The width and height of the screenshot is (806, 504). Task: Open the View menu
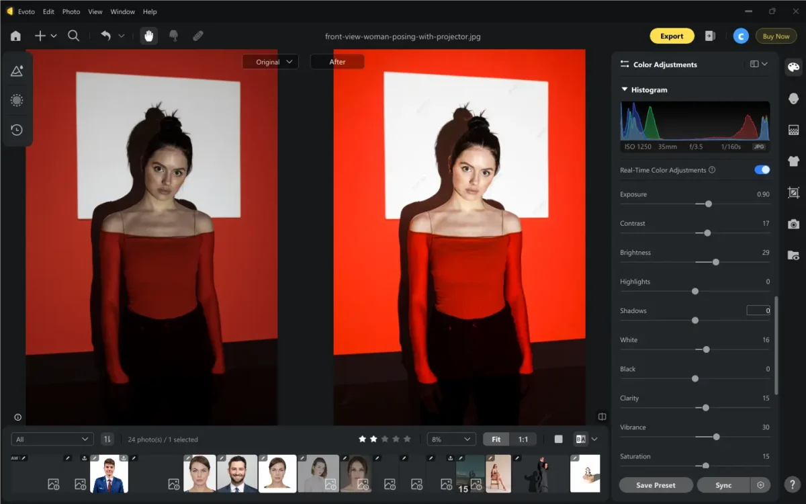(95, 11)
